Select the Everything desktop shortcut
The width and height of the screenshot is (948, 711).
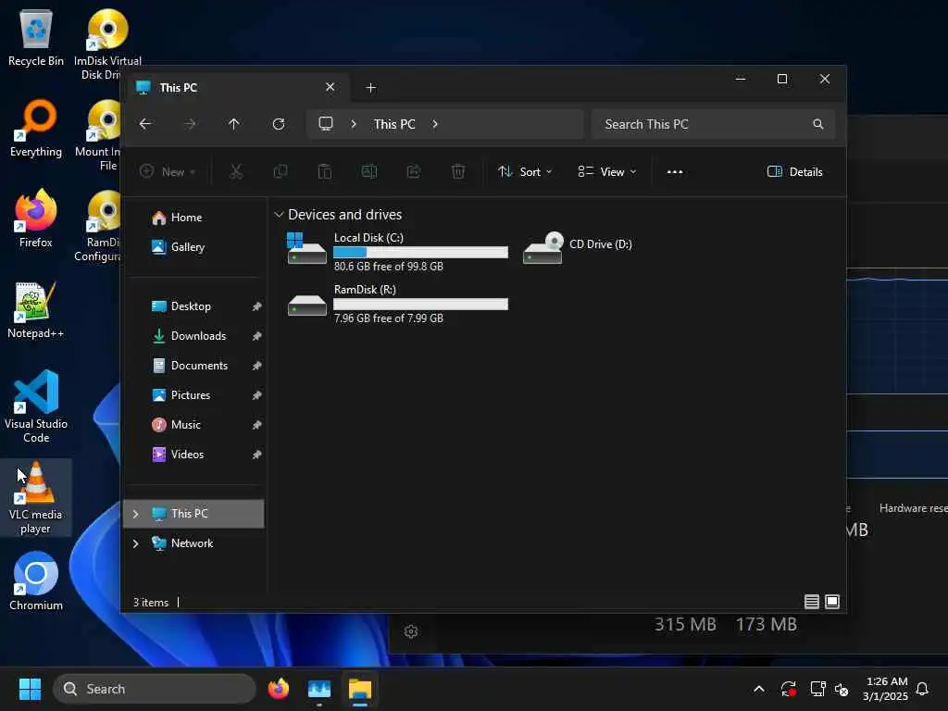point(36,128)
